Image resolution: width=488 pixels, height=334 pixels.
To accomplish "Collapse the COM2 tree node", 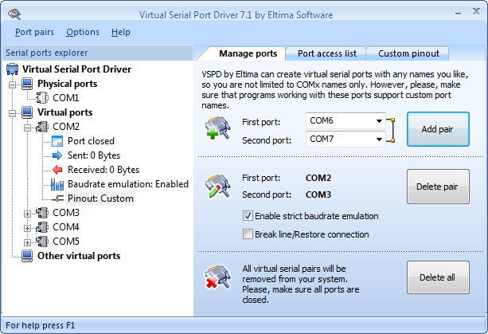I will click(x=27, y=128).
